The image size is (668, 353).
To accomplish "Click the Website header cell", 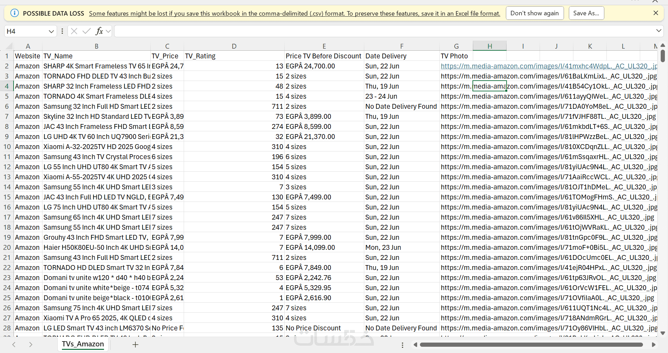I will pyautogui.click(x=28, y=56).
